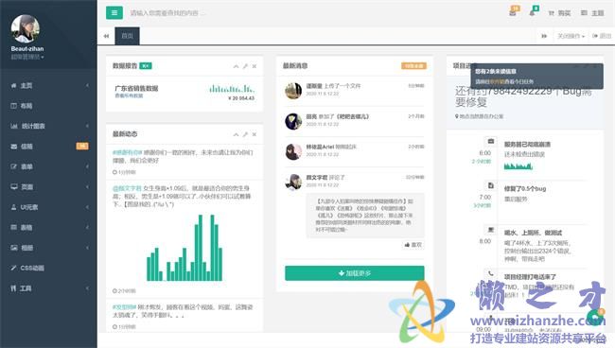Image resolution: width=615 pixels, height=348 pixels.
Task: Click 田亮's message avatar
Action: coord(293,121)
